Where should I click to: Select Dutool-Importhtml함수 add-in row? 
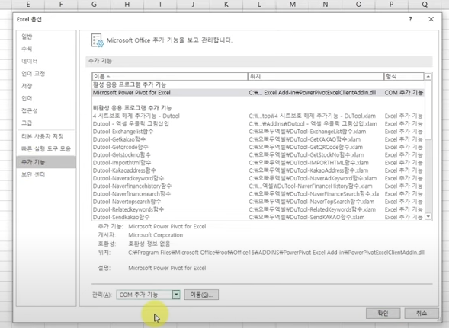click(258, 163)
